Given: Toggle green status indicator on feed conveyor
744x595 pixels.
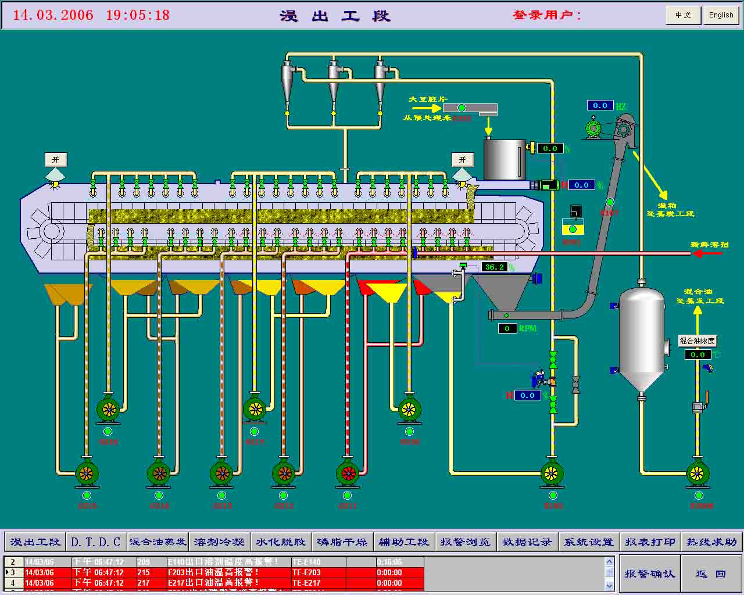Looking at the screenshot, I should click(x=462, y=108).
